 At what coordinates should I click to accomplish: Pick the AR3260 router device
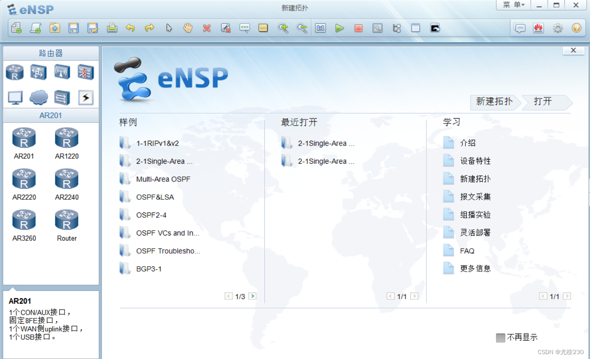tap(24, 225)
